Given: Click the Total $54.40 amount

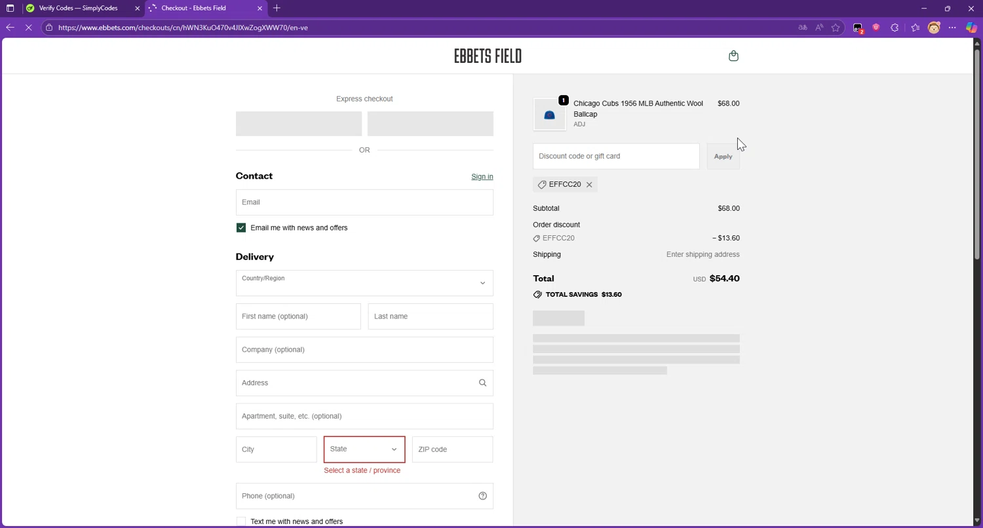Looking at the screenshot, I should point(724,278).
